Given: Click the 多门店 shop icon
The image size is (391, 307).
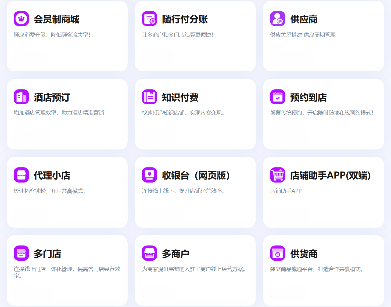Looking at the screenshot, I should 21,253.
